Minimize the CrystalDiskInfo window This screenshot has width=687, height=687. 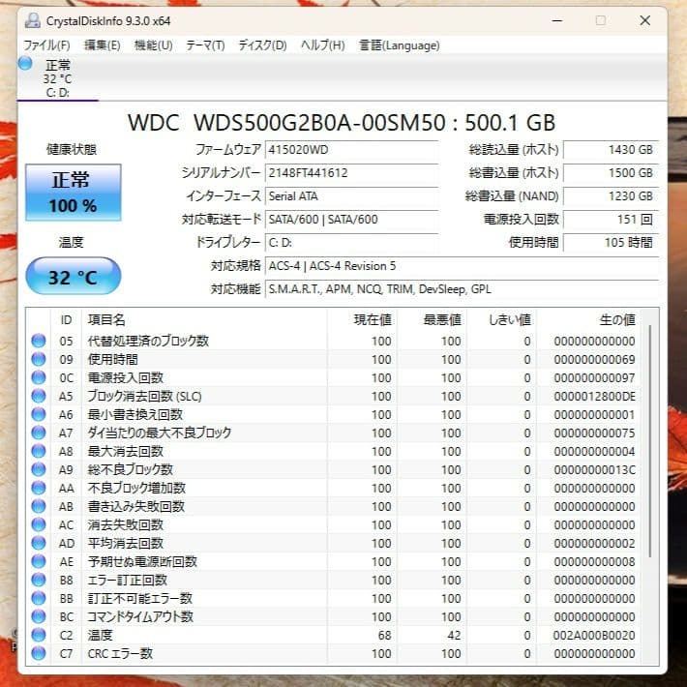click(x=557, y=20)
